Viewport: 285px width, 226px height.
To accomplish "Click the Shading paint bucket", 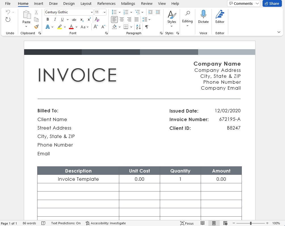I will pos(114,27).
